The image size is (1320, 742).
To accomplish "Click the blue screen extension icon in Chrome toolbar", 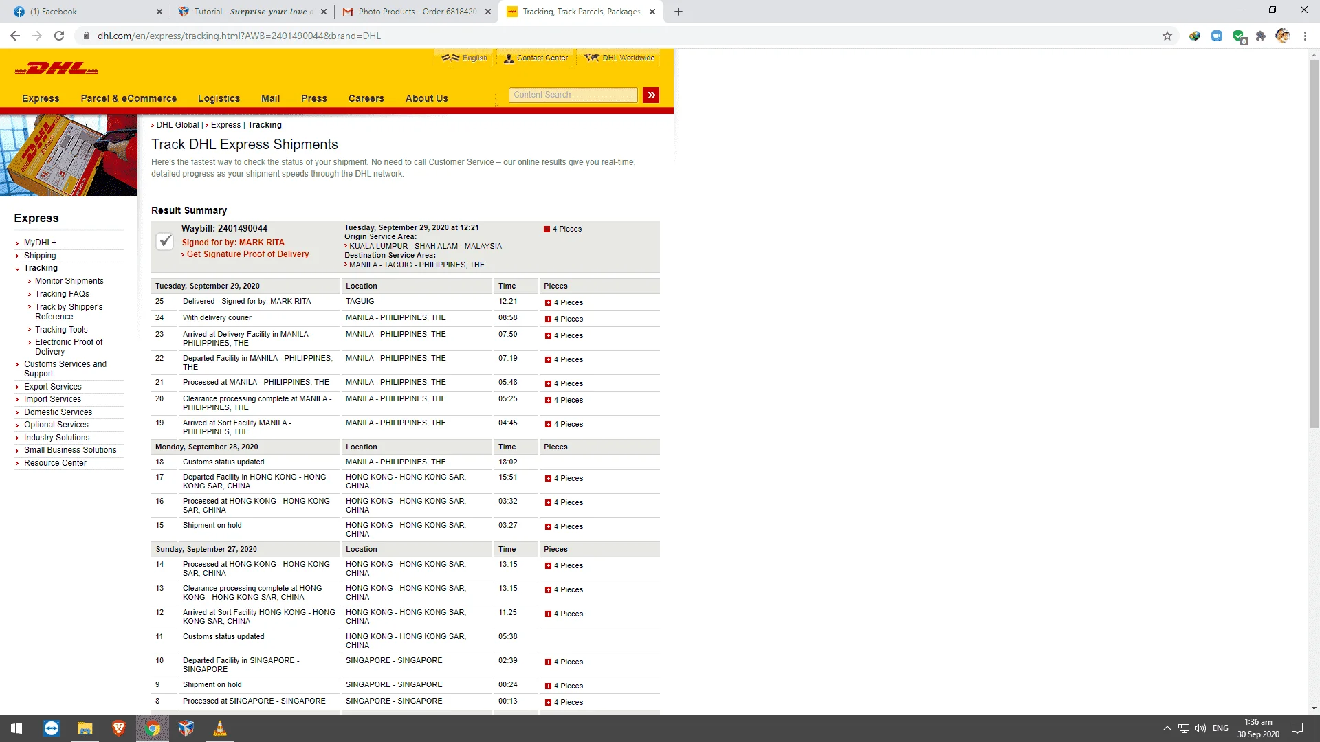I will click(x=1217, y=36).
